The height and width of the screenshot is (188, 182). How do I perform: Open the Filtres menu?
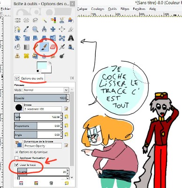tap(125, 9)
